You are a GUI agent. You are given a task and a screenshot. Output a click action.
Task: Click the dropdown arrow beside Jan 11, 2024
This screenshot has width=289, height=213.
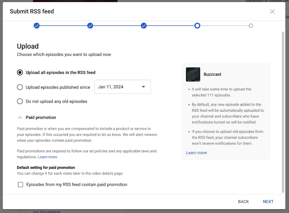click(x=144, y=87)
